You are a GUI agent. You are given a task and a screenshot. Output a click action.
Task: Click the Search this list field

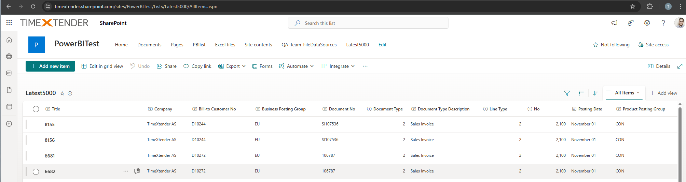point(368,23)
